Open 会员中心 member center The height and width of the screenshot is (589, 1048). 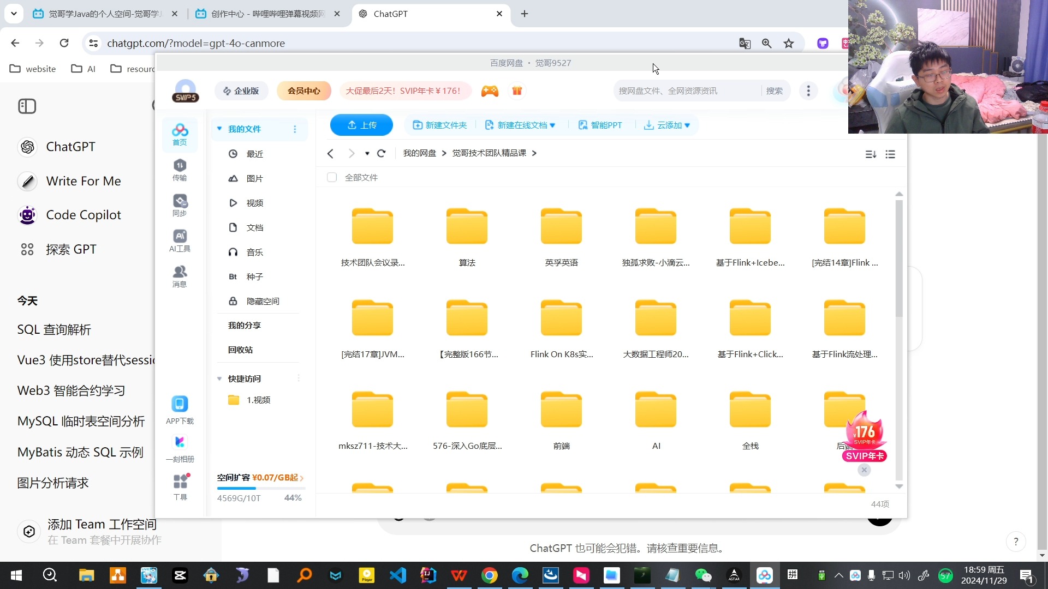[304, 91]
